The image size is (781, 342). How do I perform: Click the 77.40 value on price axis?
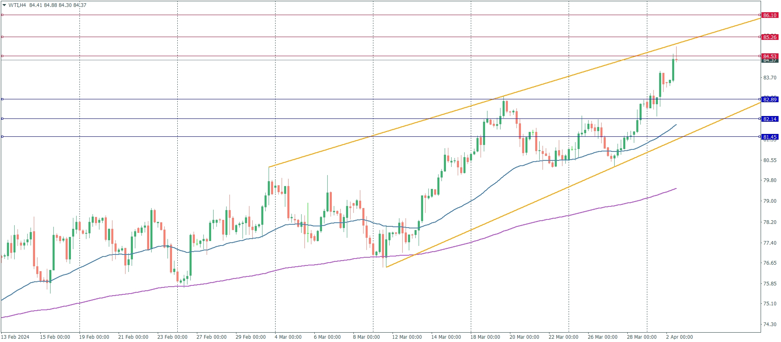coord(770,243)
